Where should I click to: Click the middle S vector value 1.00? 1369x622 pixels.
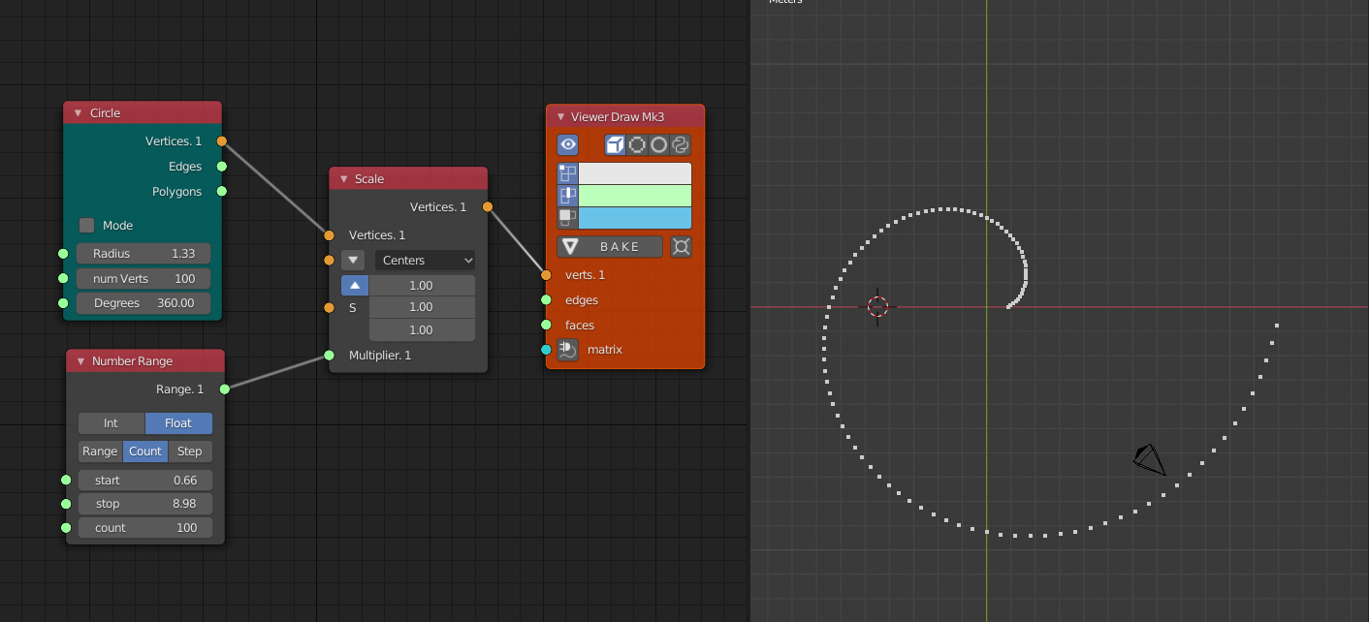click(422, 307)
